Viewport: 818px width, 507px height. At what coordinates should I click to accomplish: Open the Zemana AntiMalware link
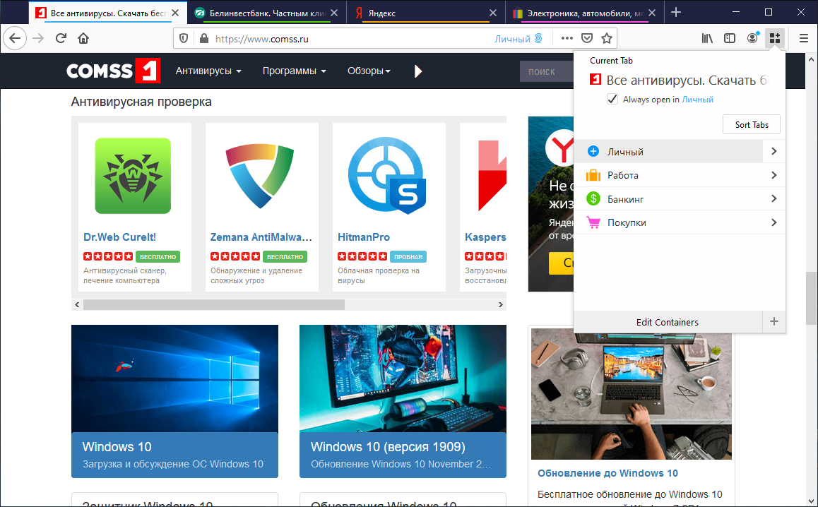tap(261, 237)
